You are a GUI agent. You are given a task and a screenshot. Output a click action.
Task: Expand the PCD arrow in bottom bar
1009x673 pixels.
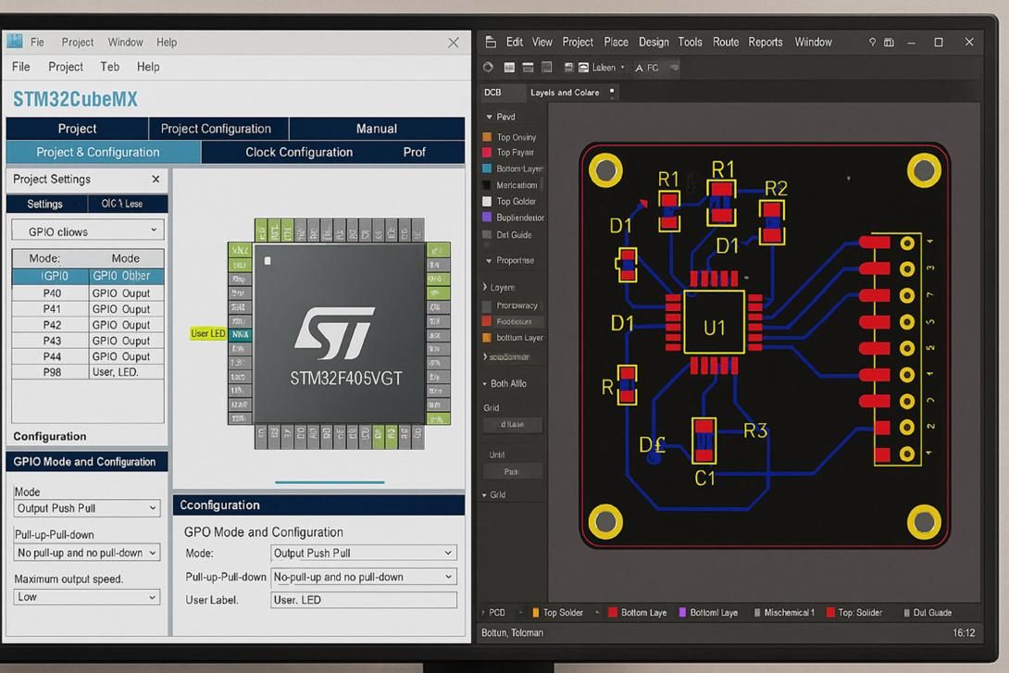483,613
